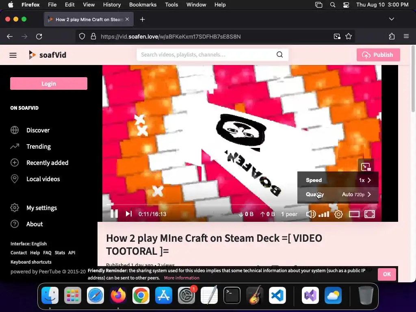Click the Firefox picture-in-picture address bar icon
This screenshot has width=416, height=312.
coord(337,36)
